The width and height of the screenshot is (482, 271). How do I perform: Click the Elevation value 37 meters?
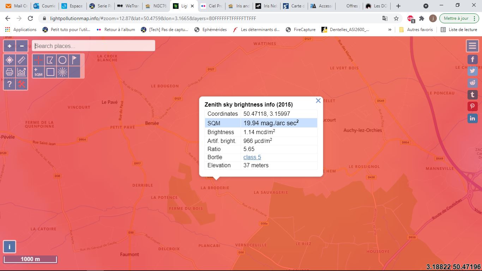click(x=256, y=165)
